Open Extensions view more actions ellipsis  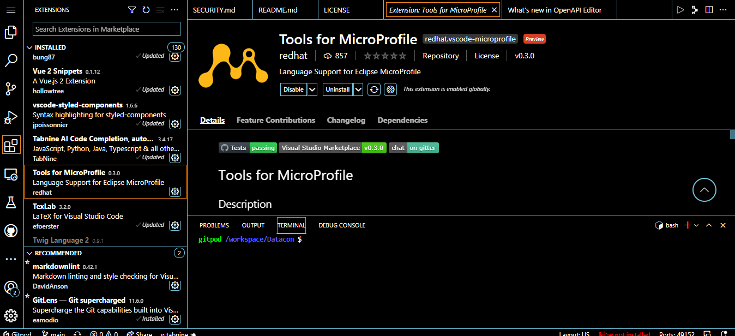174,10
